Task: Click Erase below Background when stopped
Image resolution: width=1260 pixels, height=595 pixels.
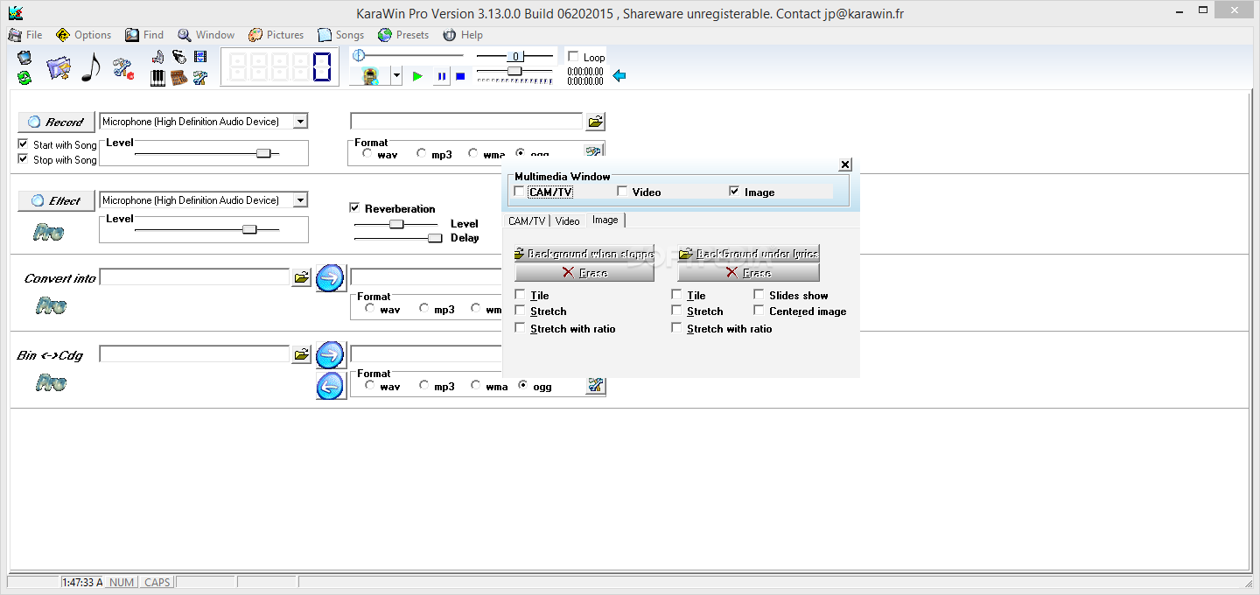Action: pos(584,273)
